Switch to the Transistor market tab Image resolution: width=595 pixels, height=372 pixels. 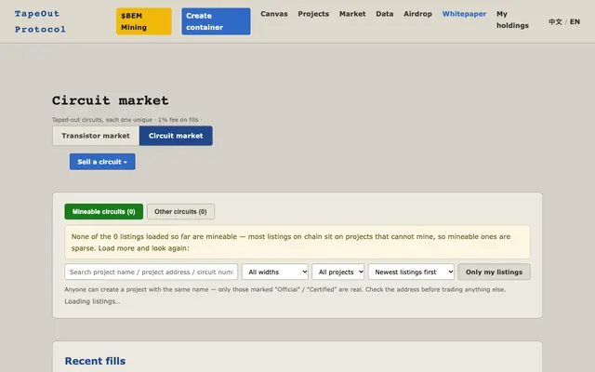(x=96, y=136)
